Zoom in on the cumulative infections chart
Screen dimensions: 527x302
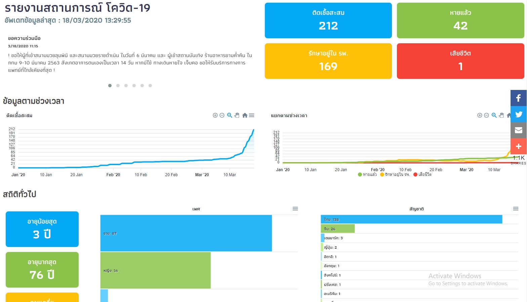click(215, 115)
